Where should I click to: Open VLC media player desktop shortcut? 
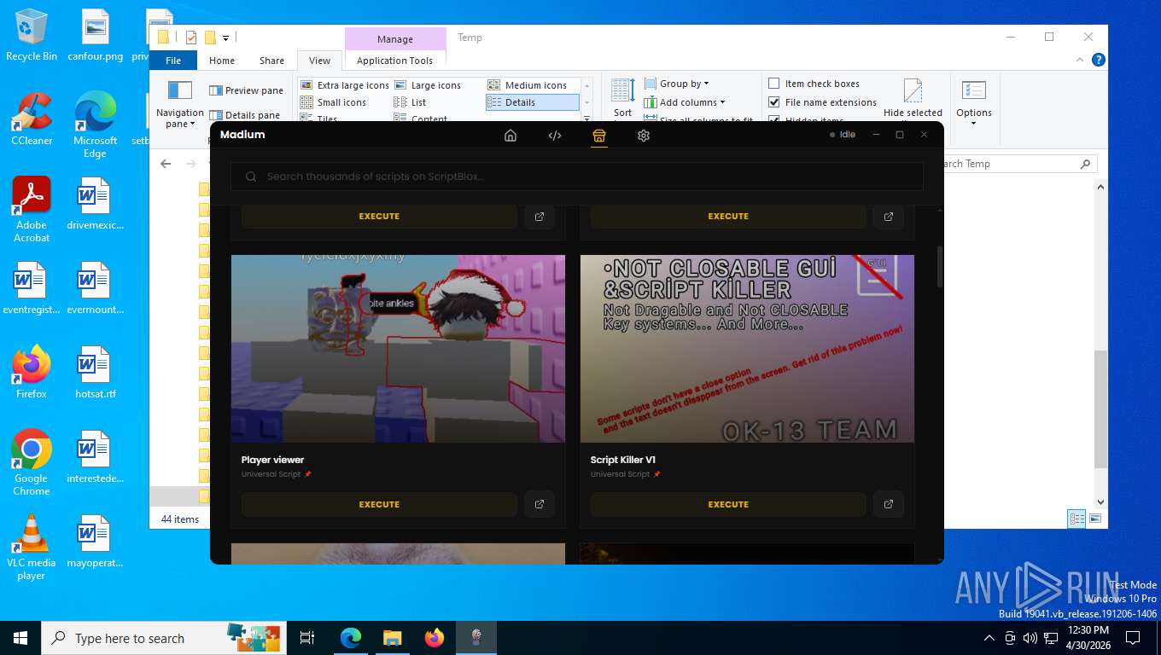(x=32, y=548)
